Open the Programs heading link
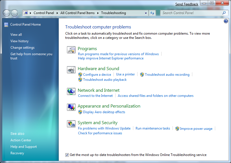 click(87, 49)
